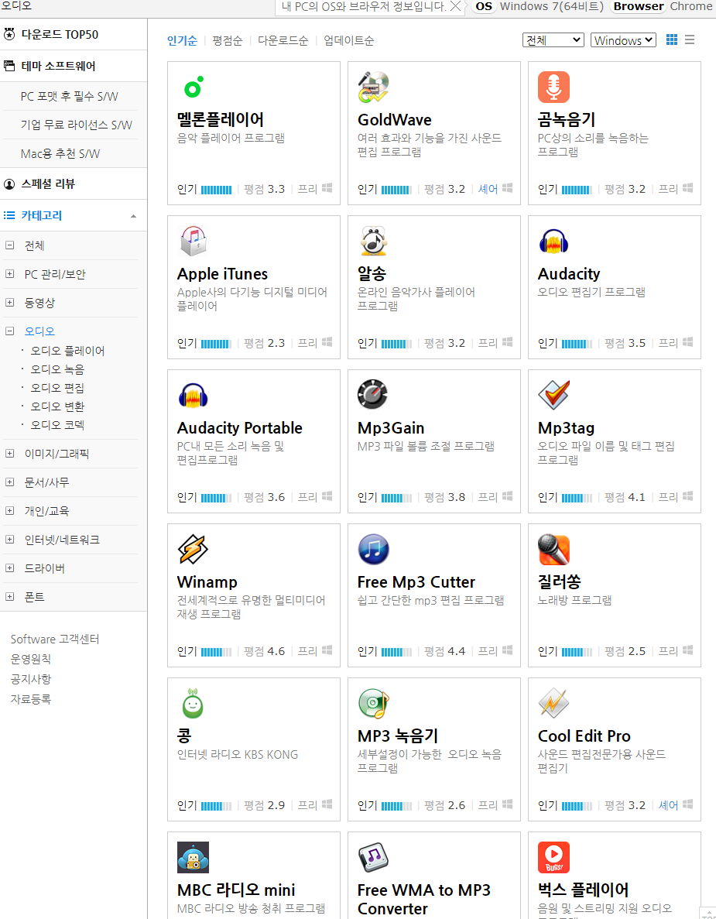Expand the 이미지/그래픽 category
The height and width of the screenshot is (919, 716).
click(9, 454)
